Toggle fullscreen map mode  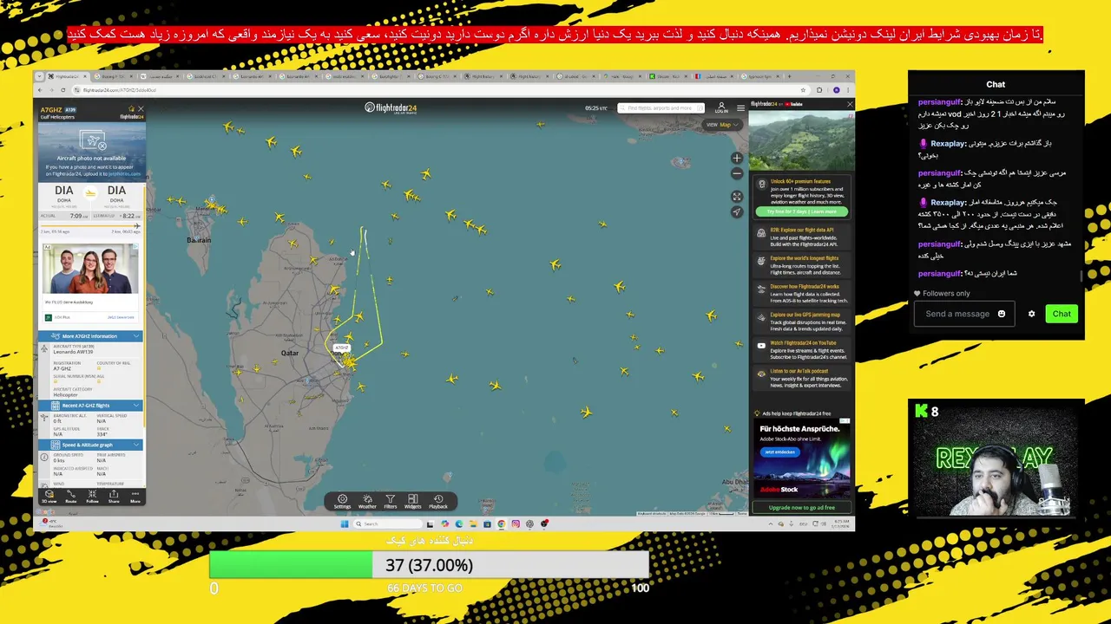(737, 198)
